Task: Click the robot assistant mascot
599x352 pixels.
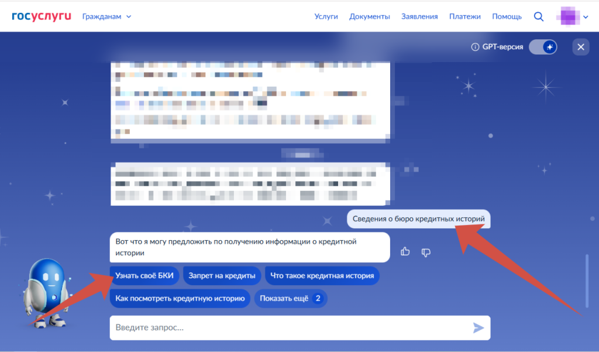Action: coord(47,293)
